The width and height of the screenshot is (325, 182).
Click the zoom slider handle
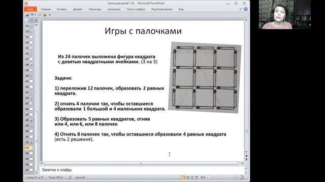pyautogui.click(x=222, y=177)
